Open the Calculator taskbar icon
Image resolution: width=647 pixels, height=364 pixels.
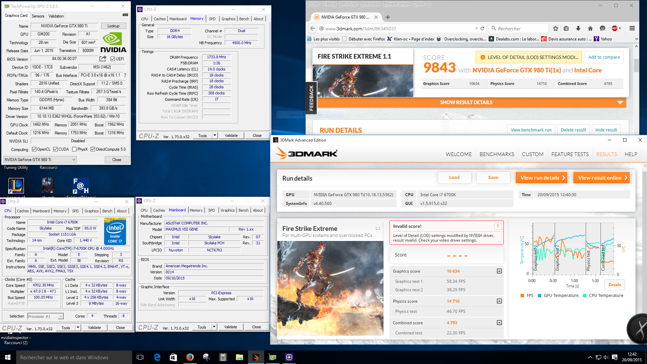tap(223, 357)
